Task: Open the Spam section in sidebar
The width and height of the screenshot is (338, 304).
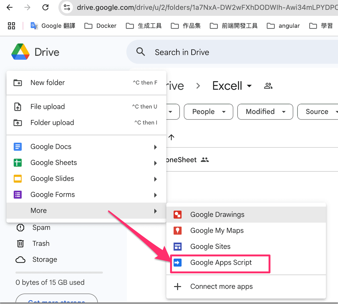Action: (x=41, y=228)
